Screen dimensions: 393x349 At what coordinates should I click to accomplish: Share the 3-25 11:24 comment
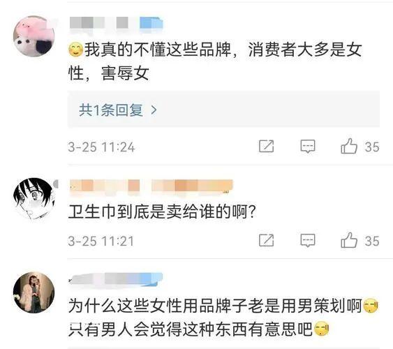(x=266, y=147)
